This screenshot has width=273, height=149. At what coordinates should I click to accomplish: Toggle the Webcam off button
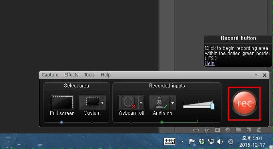pos(128,102)
